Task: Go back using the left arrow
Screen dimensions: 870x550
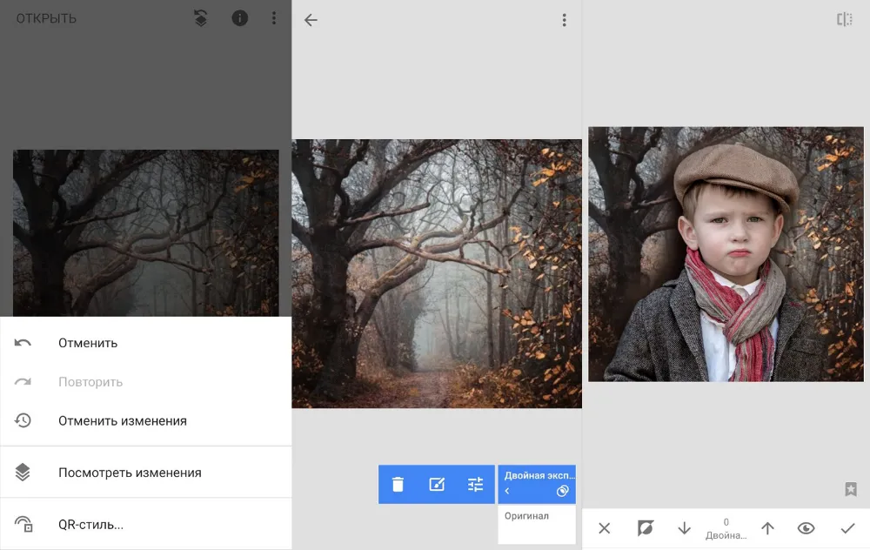Action: (311, 20)
